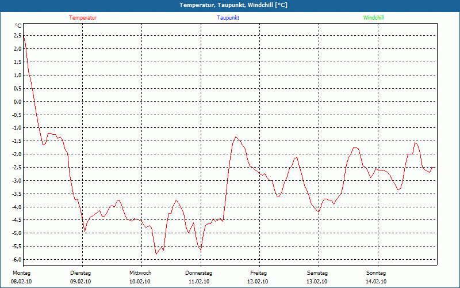Click the 2,0 y-axis value
The image size is (460, 288).
click(x=18, y=49)
